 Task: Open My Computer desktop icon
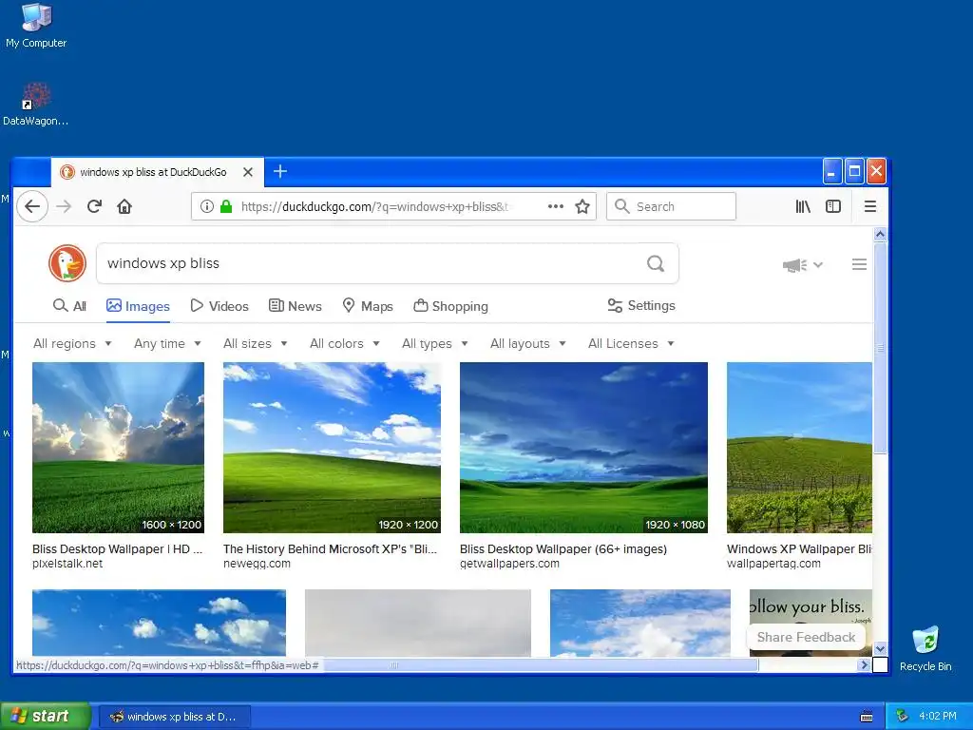tap(36, 26)
